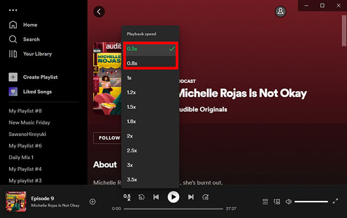Open New Music Friday playlist
347x218 pixels.
[x=29, y=122]
